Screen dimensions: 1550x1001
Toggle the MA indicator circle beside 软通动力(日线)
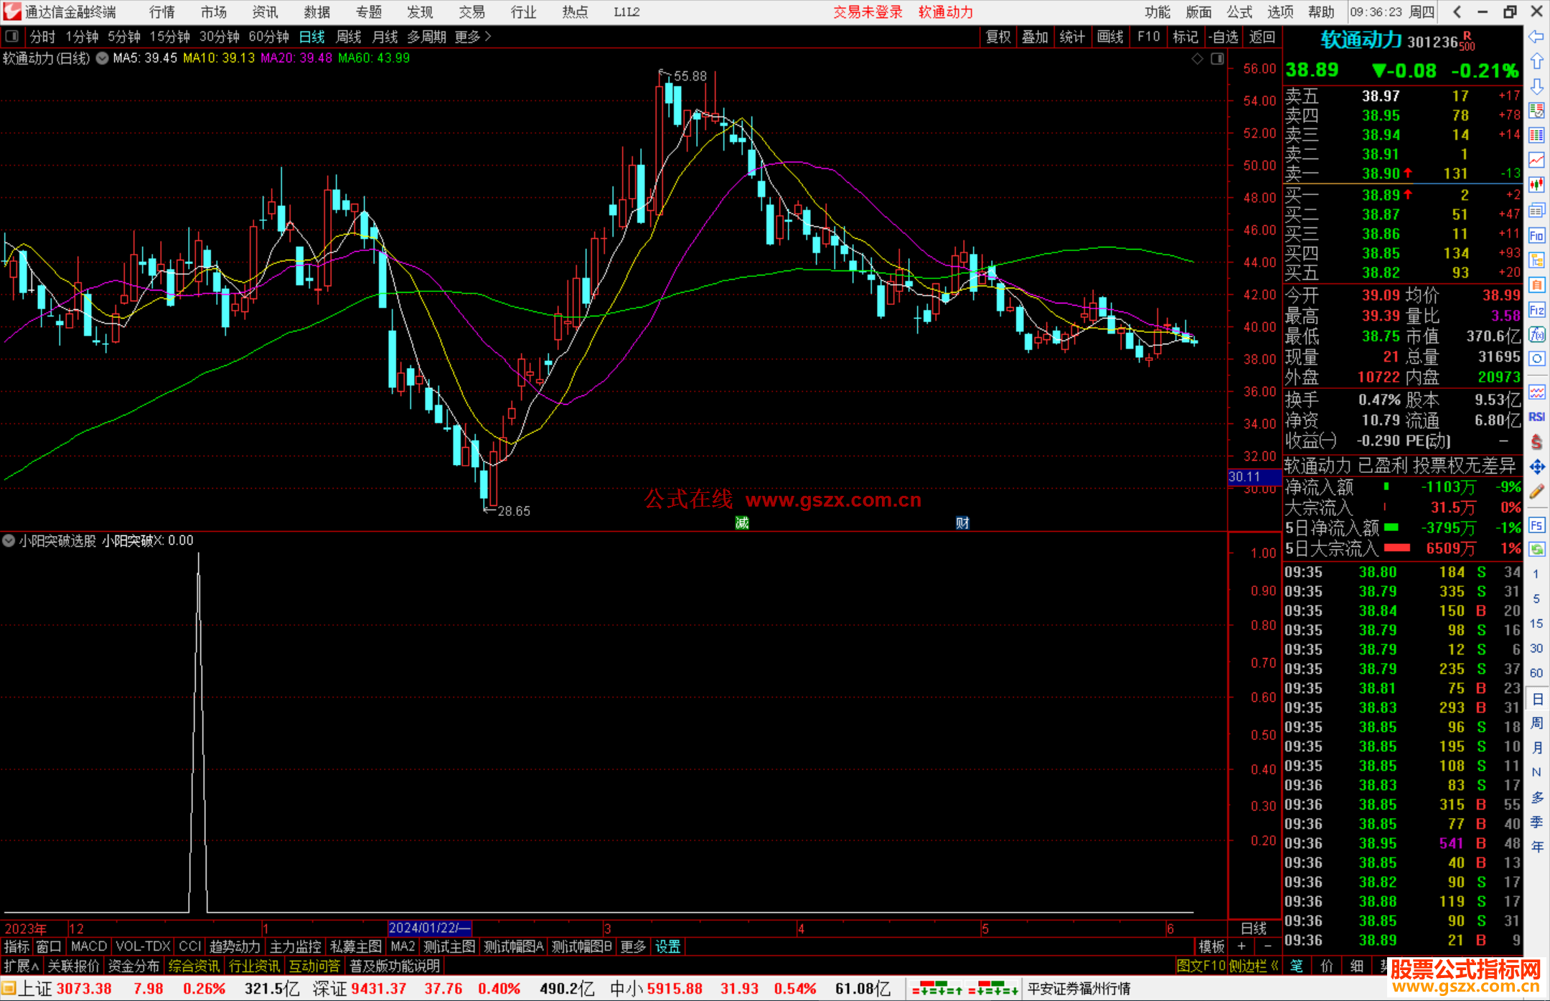103,58
